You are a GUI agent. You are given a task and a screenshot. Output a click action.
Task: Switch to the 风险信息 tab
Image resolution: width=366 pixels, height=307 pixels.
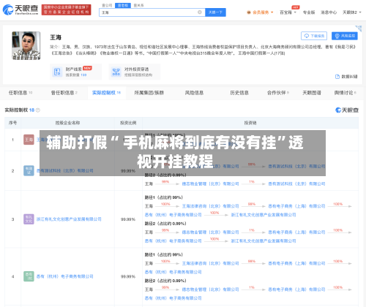coord(194,93)
